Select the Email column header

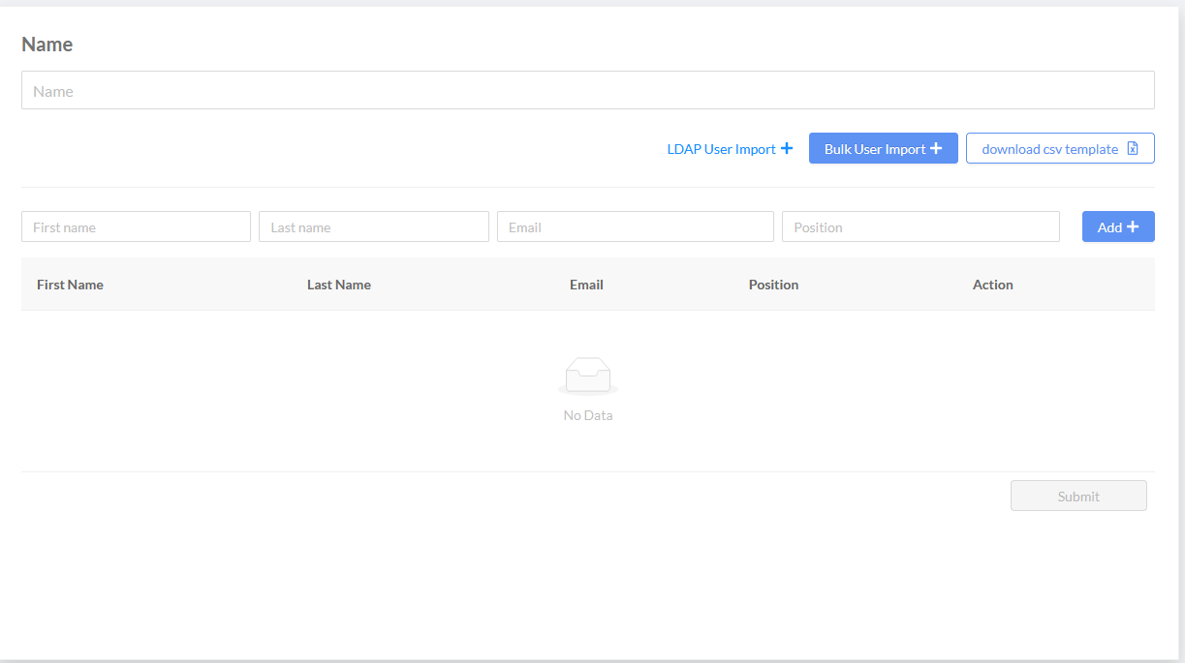click(x=586, y=285)
